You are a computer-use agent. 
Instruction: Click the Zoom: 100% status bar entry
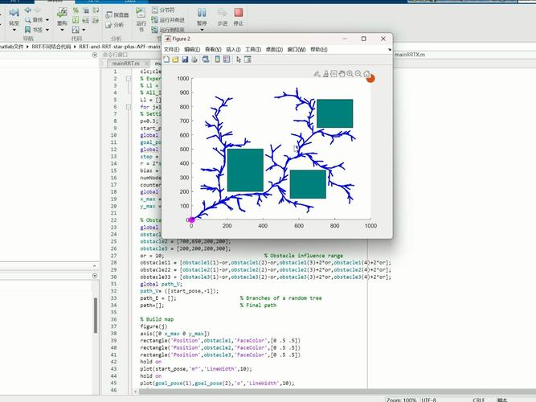tap(402, 400)
